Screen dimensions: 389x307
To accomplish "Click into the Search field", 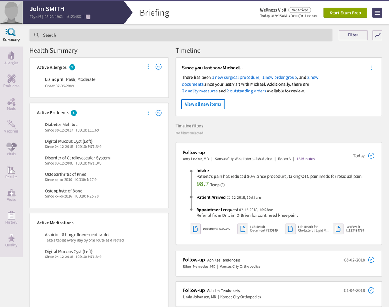I will coord(180,35).
